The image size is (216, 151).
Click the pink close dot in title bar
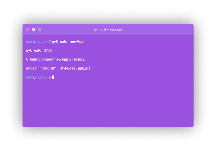[28, 30]
